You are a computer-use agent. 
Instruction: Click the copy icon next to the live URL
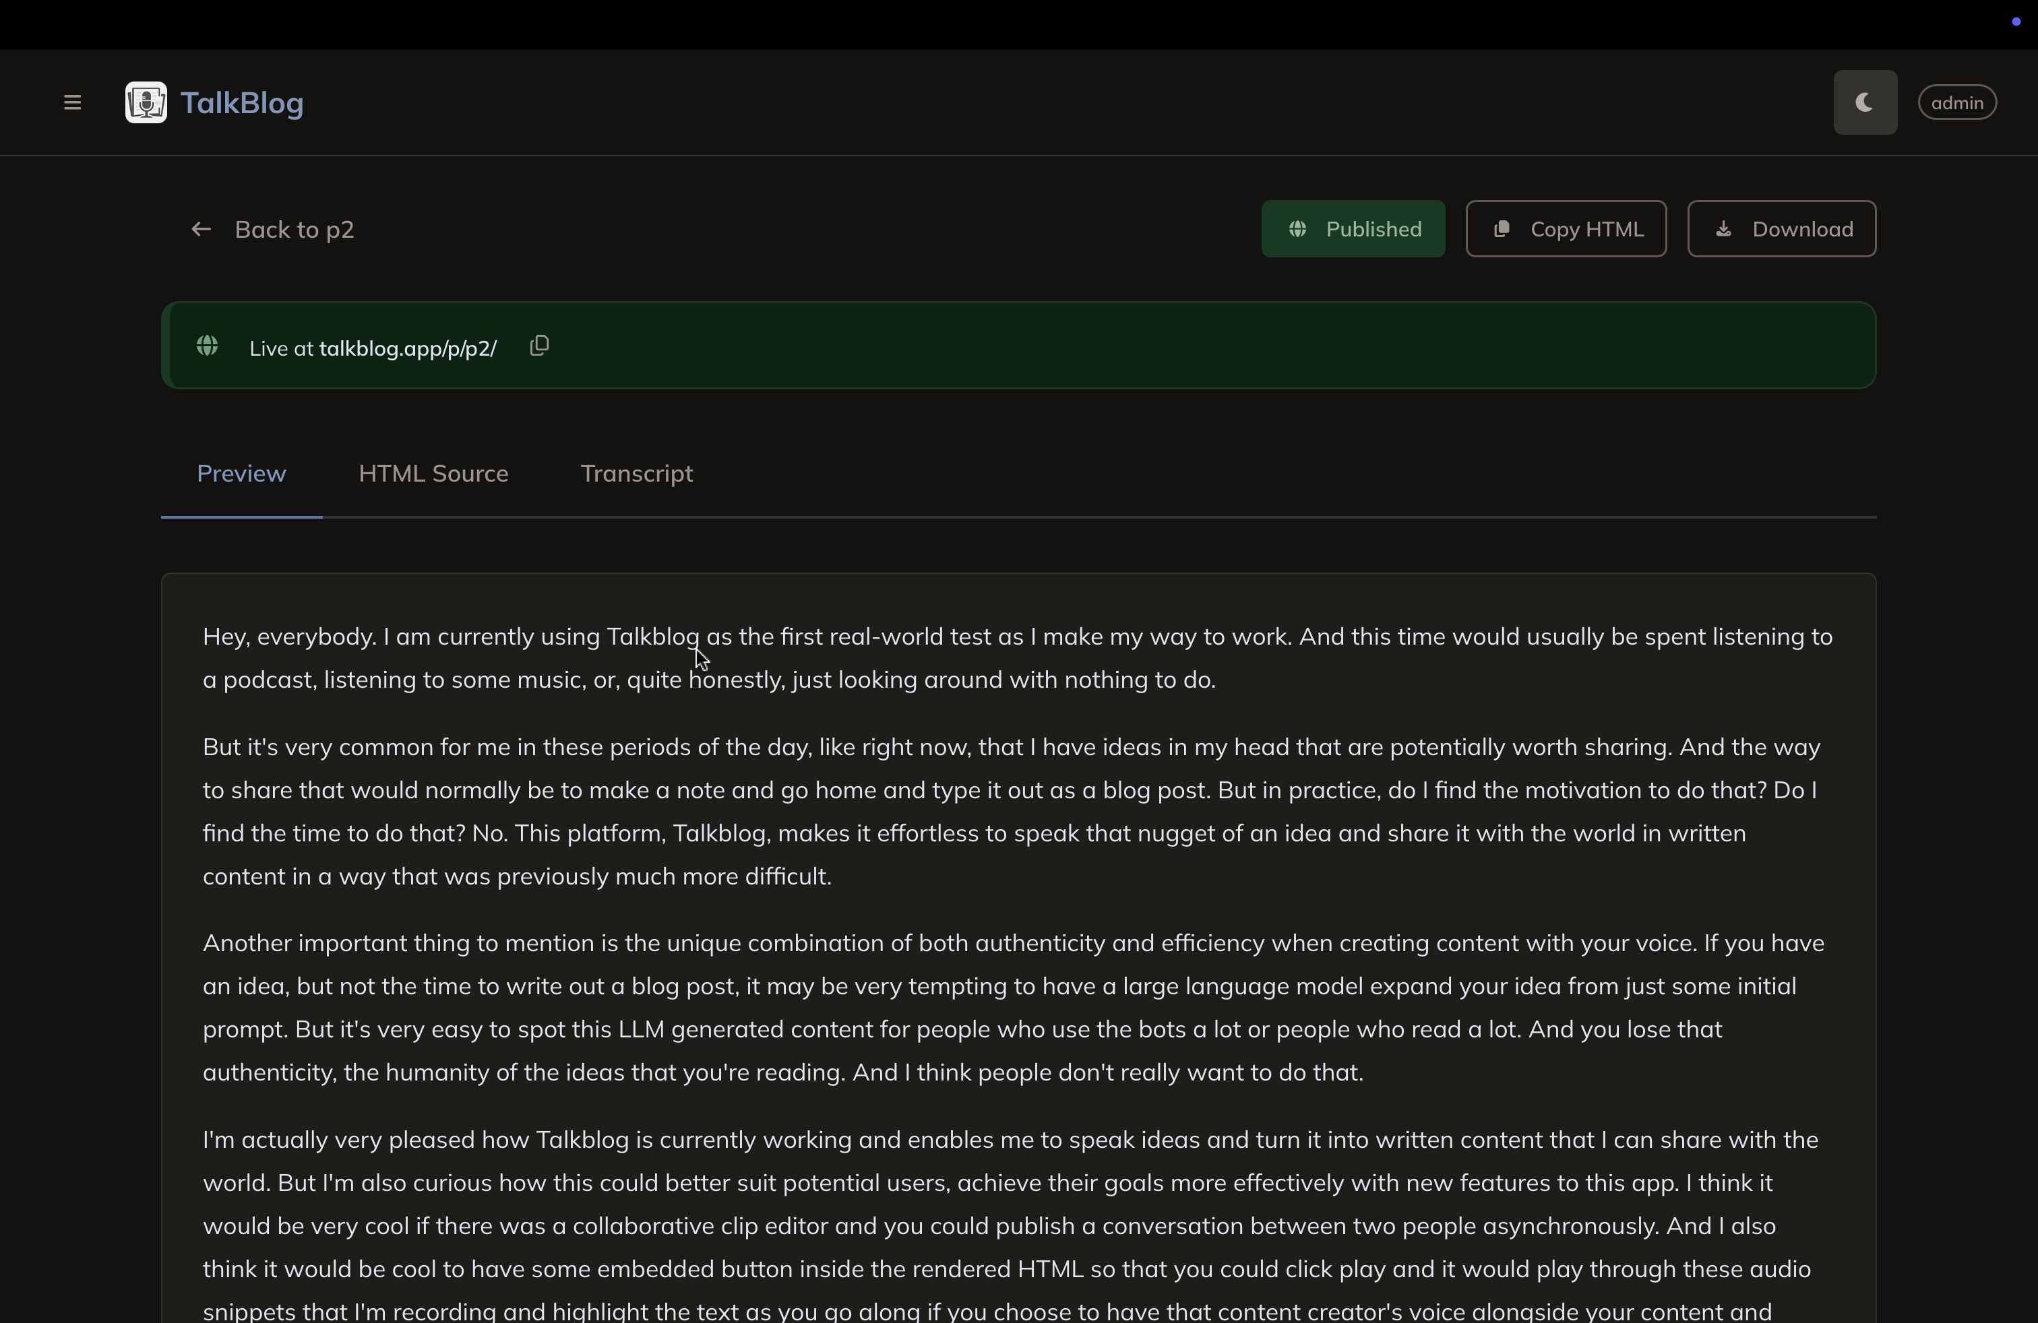tap(538, 345)
